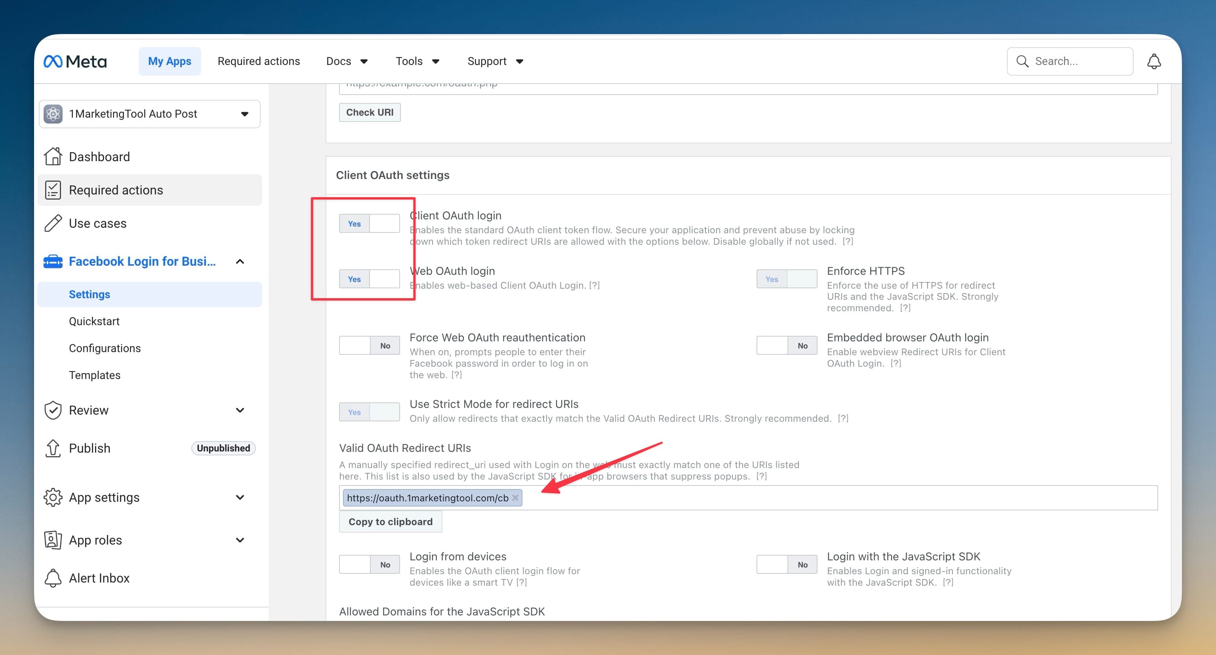
Task: Open Required actions in top navigation
Action: 259,61
